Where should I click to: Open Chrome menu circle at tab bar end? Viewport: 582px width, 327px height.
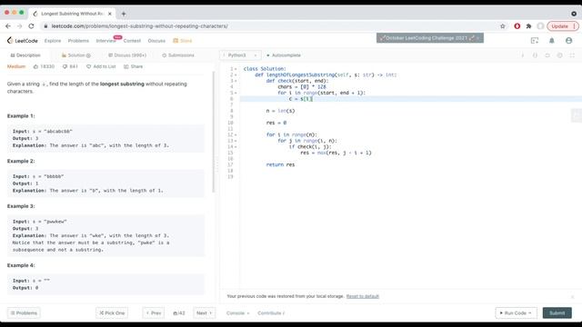574,14
